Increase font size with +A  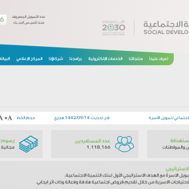[x=8, y=118]
